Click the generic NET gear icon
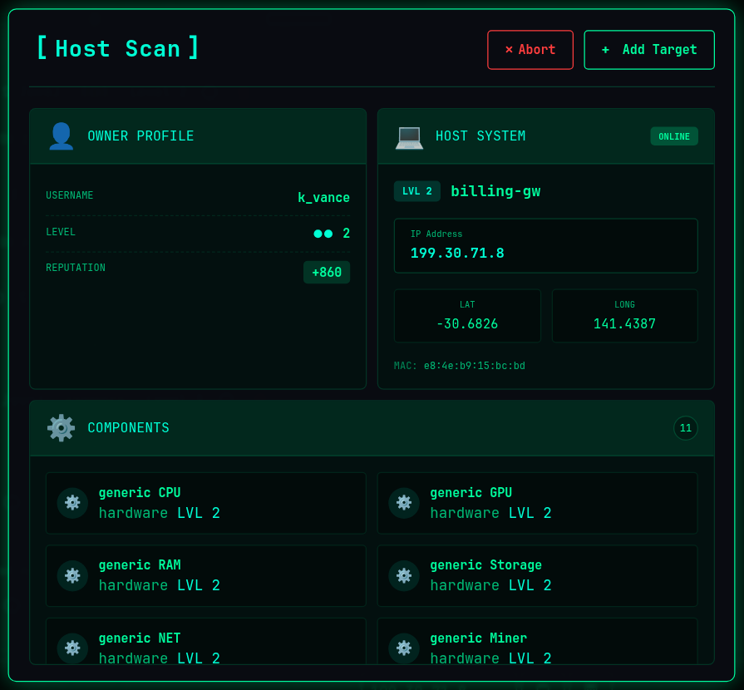This screenshot has width=744, height=690. (72, 648)
